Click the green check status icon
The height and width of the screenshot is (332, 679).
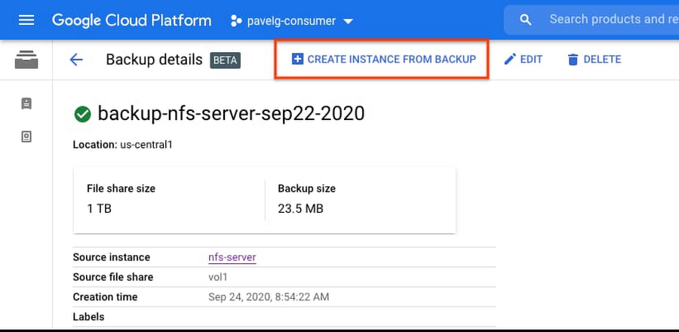pyautogui.click(x=82, y=115)
